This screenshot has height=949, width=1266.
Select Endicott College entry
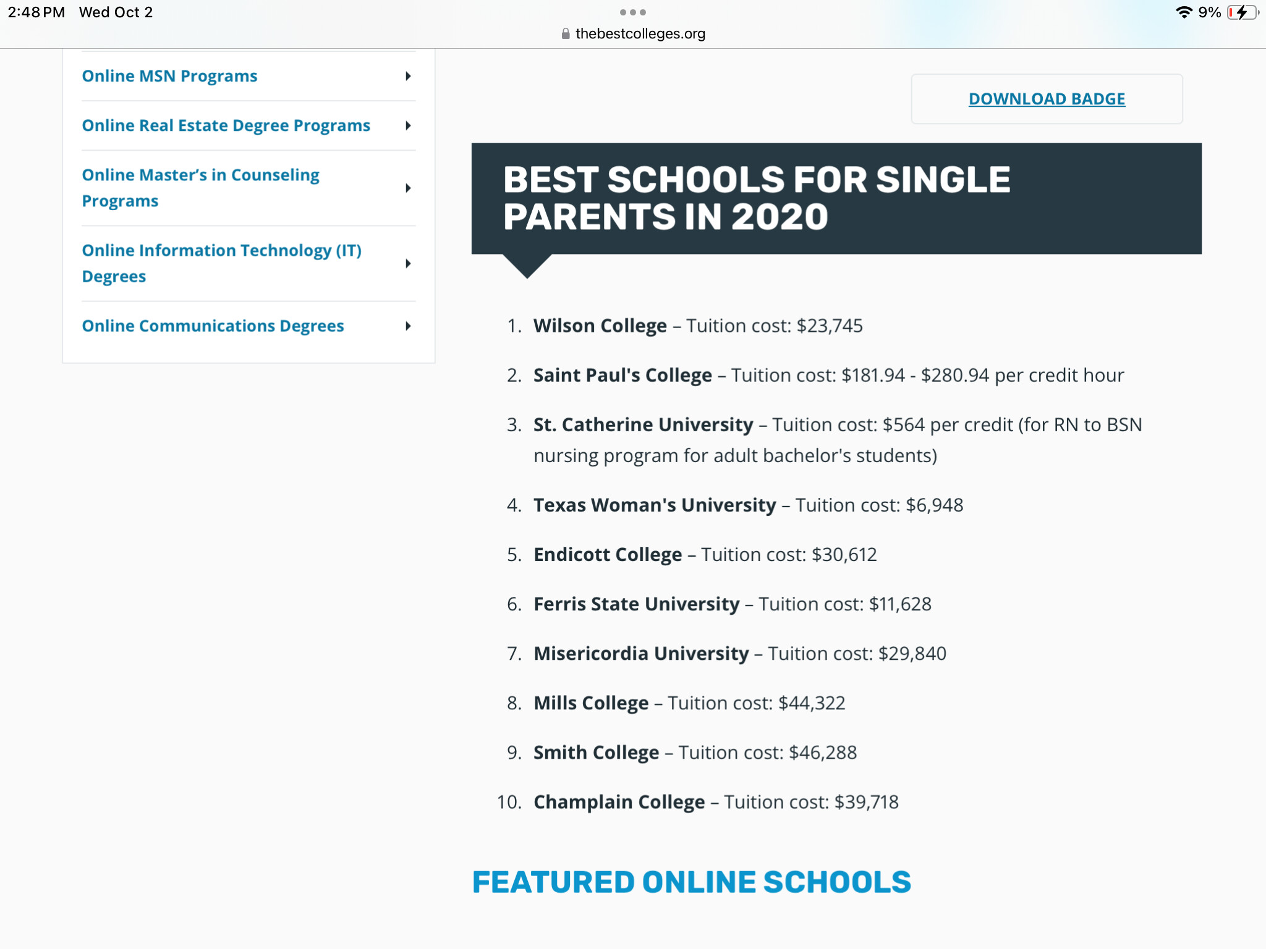(x=608, y=554)
